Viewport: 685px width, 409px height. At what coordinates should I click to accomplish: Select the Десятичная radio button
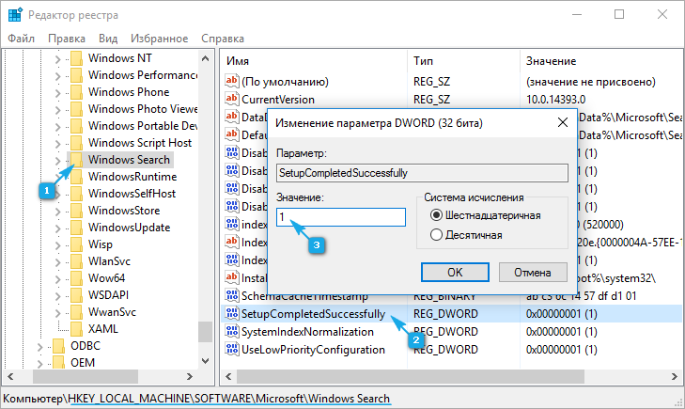[435, 234]
